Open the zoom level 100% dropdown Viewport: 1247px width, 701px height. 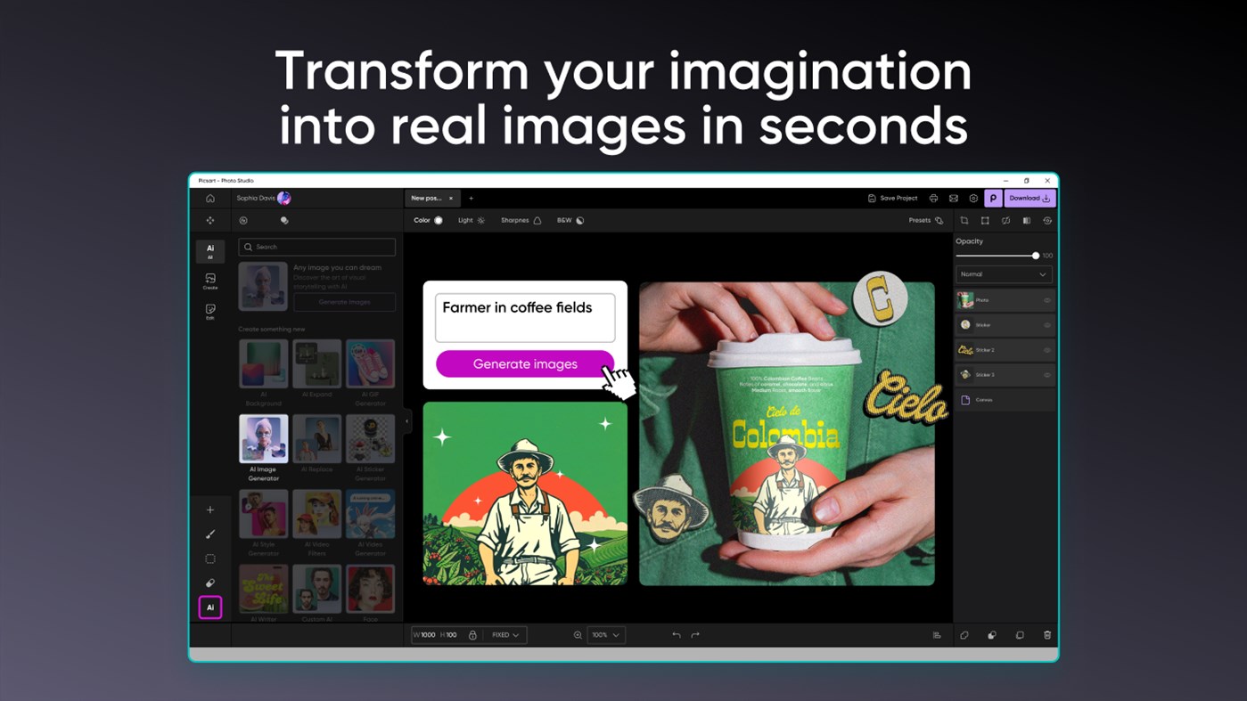[x=606, y=635]
